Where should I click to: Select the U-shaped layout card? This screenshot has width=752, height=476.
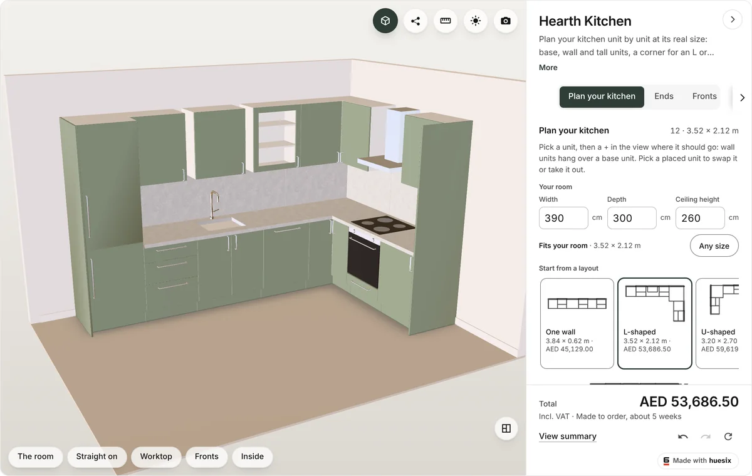[x=718, y=323]
